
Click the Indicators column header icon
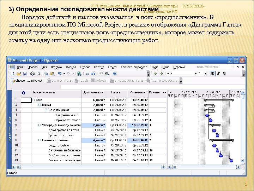click(24, 93)
